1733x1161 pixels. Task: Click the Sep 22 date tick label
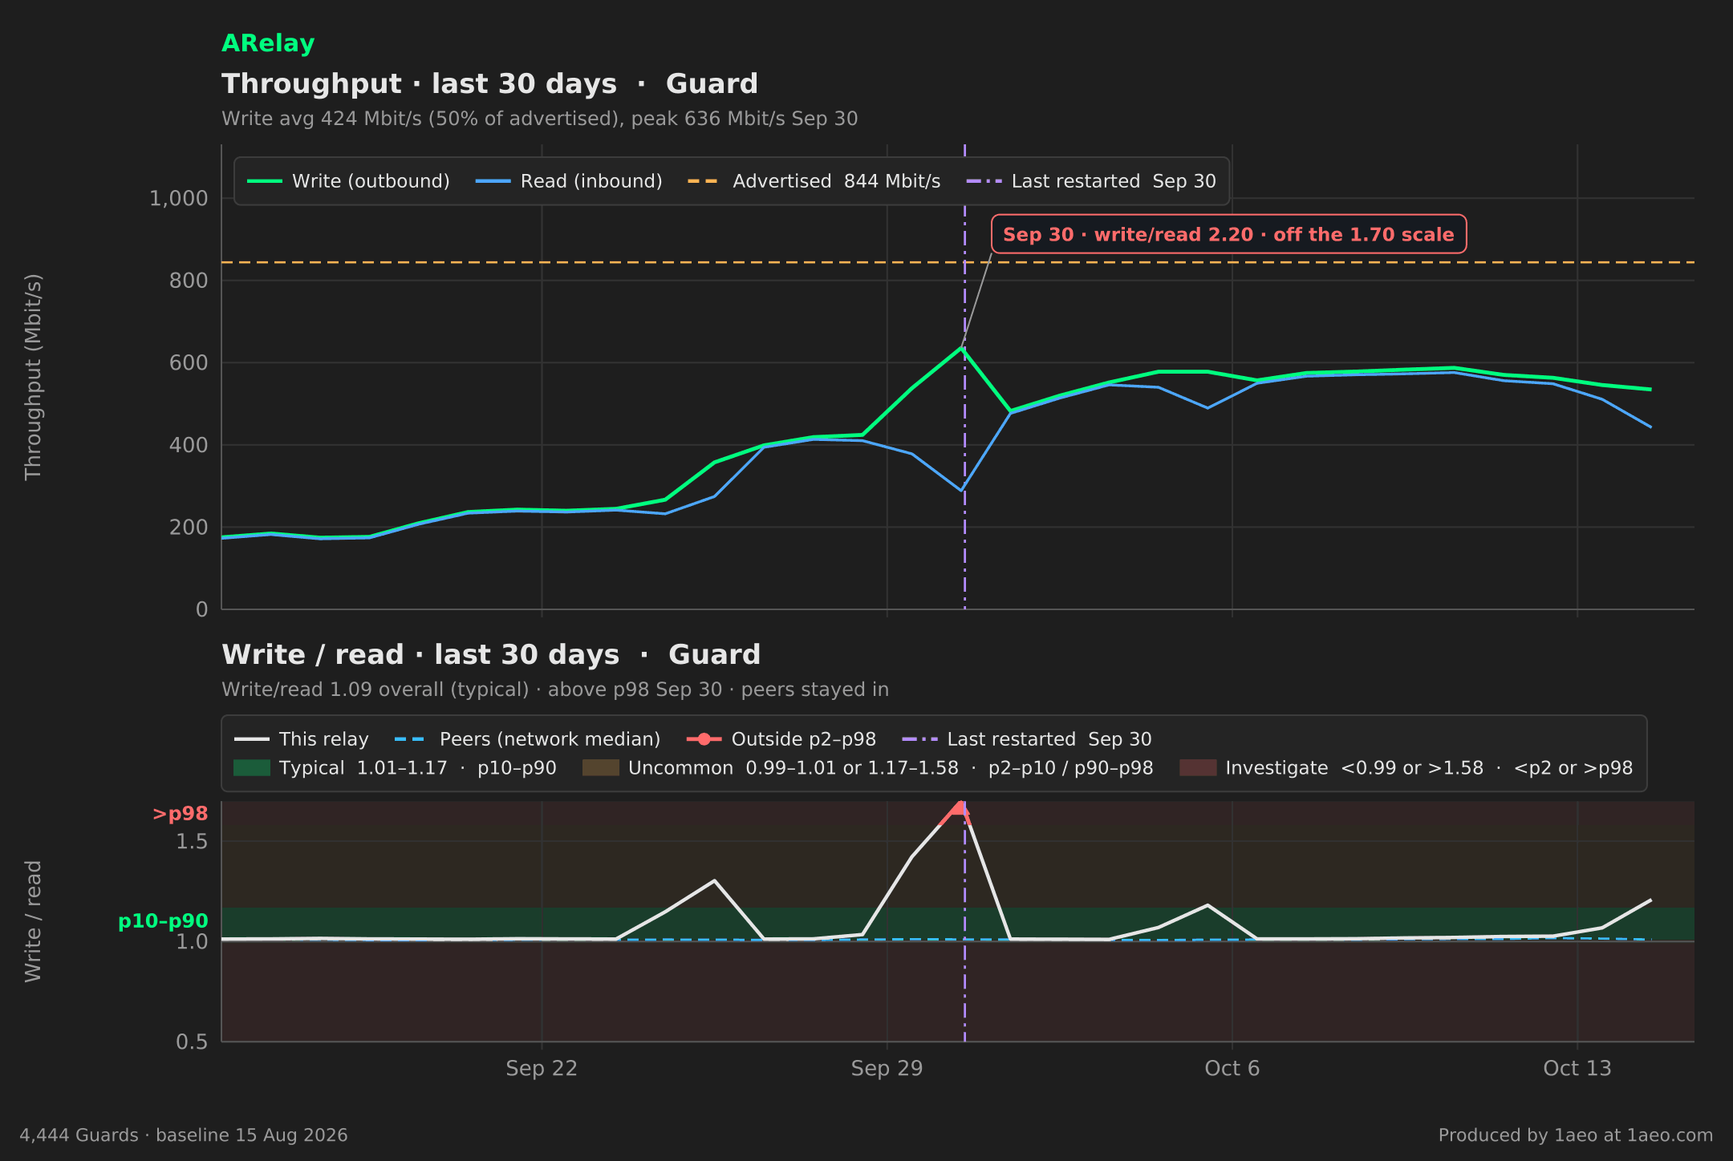click(x=542, y=1068)
